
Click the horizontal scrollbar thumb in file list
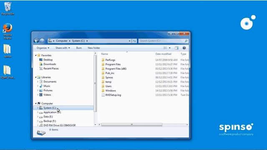[132, 125]
